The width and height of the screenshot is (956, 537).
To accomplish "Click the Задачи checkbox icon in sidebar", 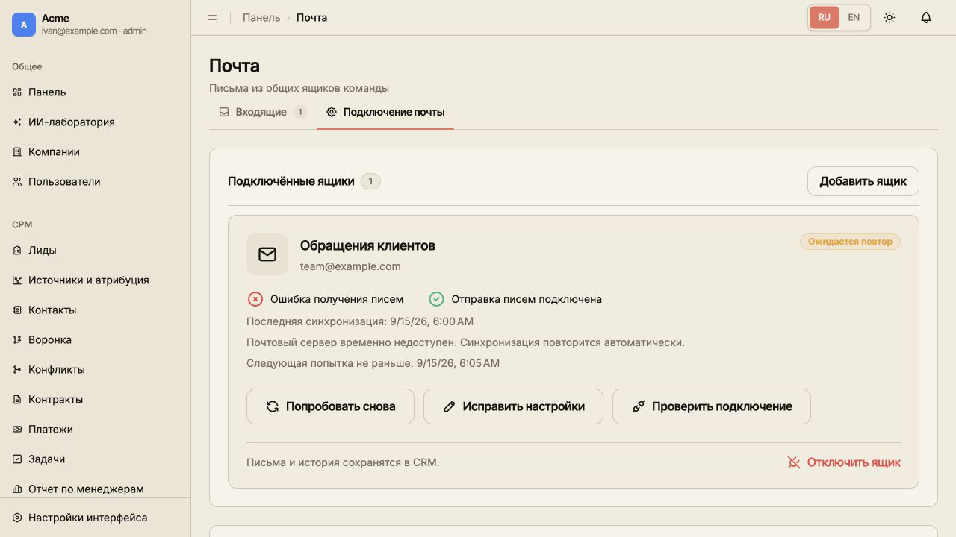I will click(x=17, y=459).
